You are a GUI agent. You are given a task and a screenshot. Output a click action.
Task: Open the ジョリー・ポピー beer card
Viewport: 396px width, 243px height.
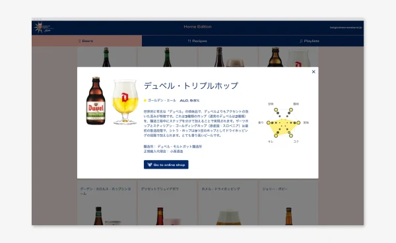pos(288,203)
